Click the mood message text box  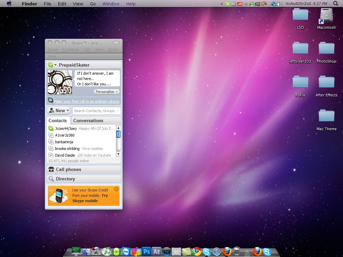click(97, 78)
